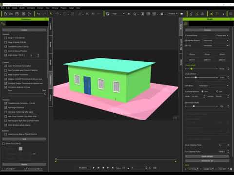This screenshot has height=175, width=234.
Task: Open the Render menu
Action: point(40,8)
